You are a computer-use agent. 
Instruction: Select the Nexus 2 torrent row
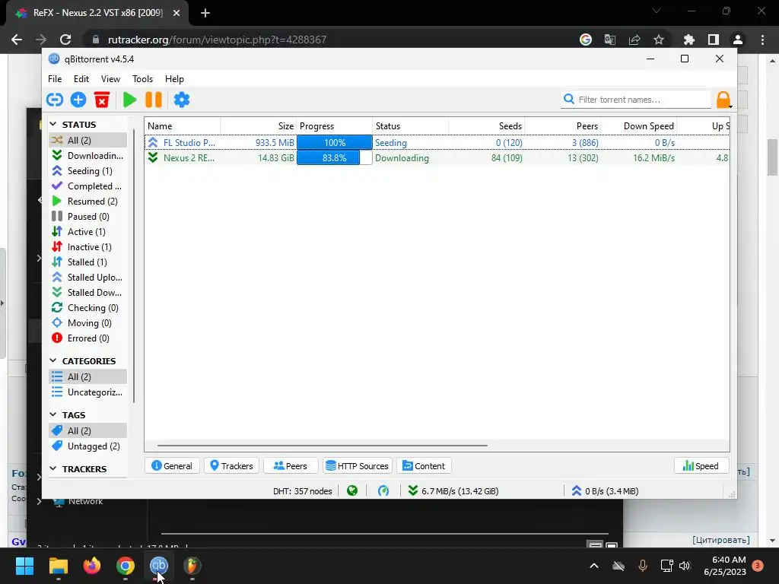point(437,158)
